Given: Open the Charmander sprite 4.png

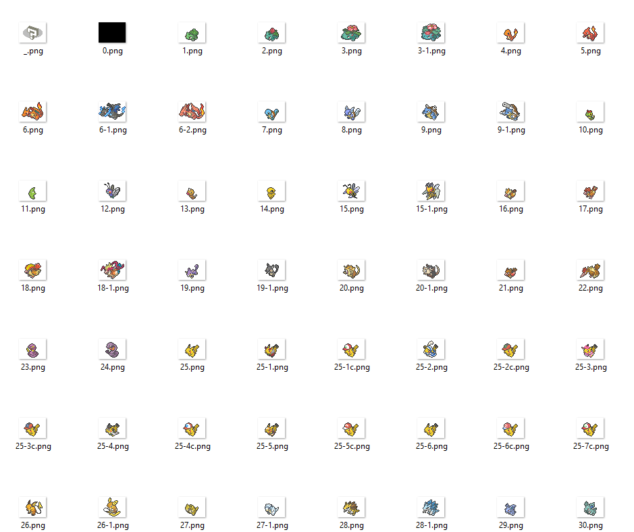Looking at the screenshot, I should (x=510, y=32).
